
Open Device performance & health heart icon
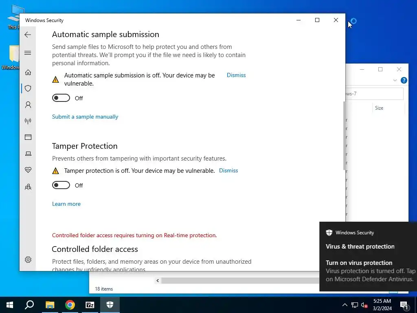pyautogui.click(x=28, y=170)
